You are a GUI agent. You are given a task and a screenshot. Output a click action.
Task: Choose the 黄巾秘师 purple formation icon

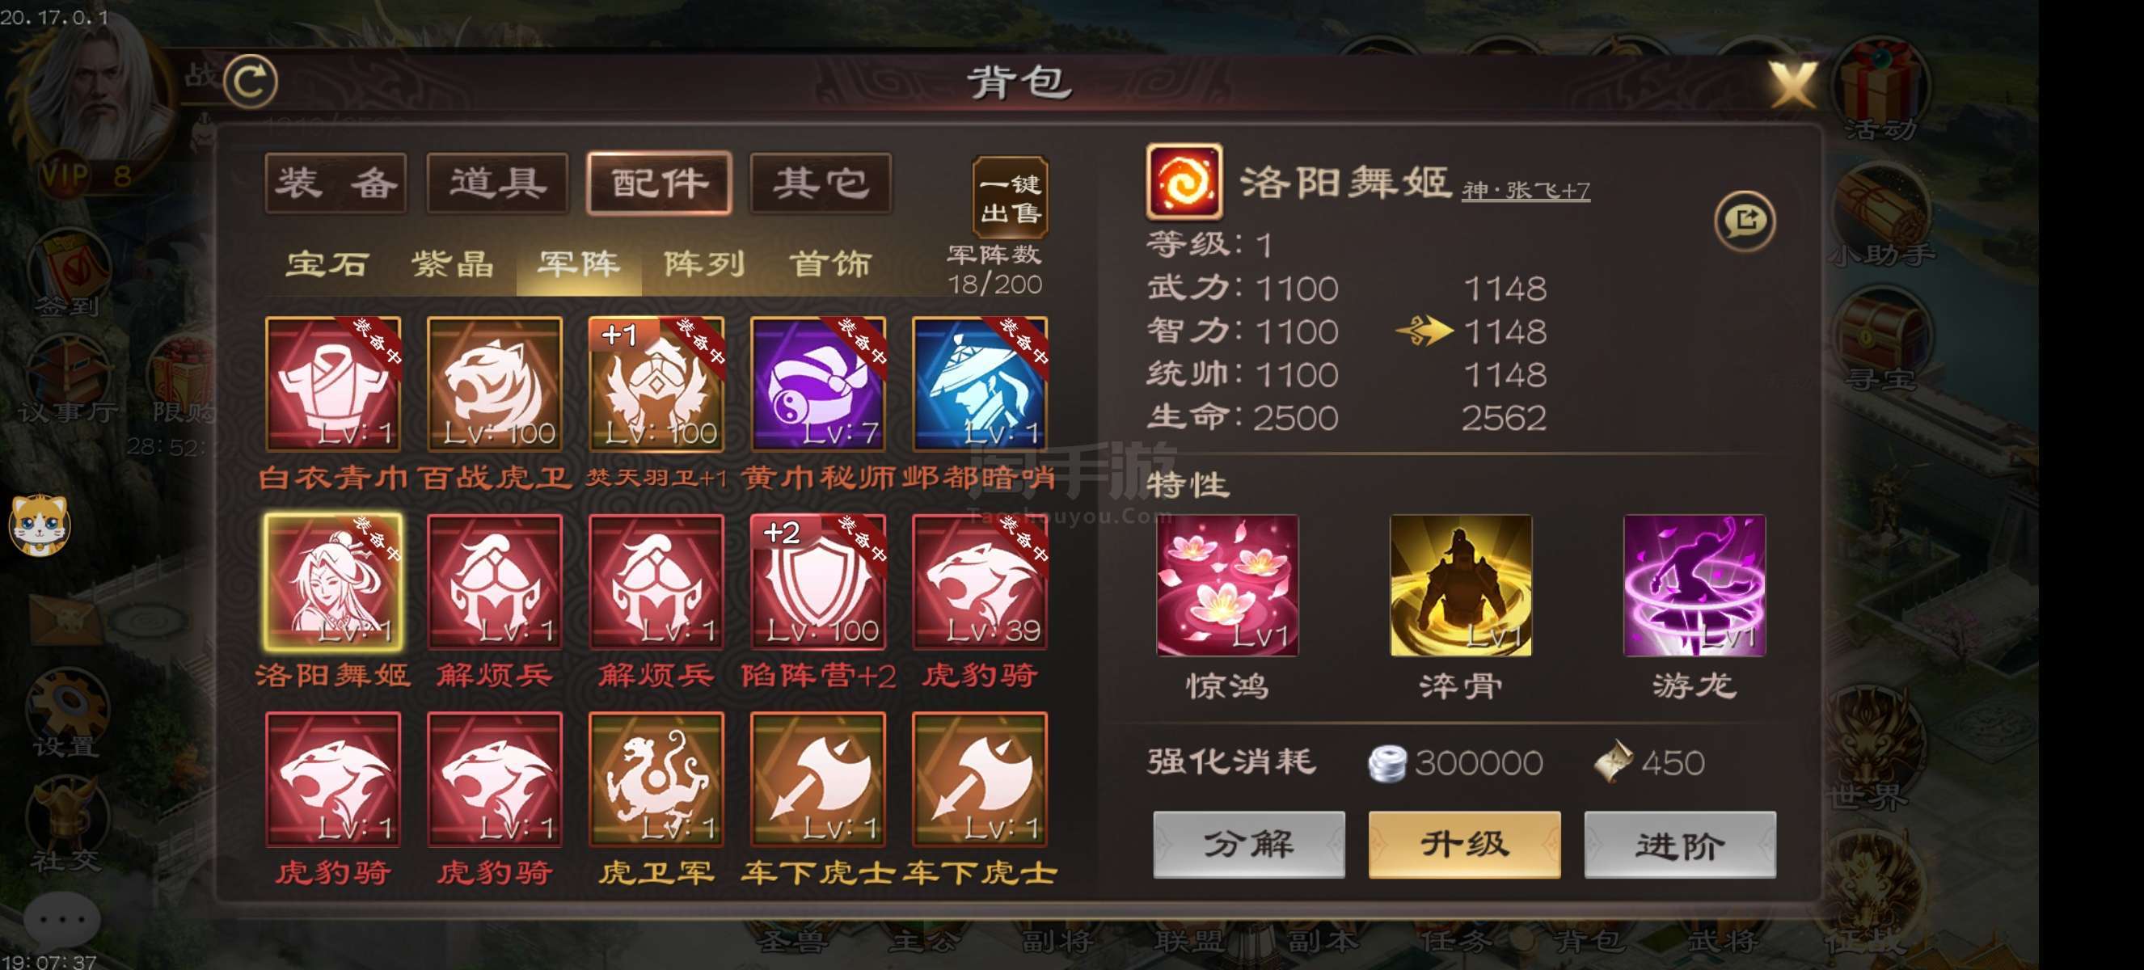point(818,383)
